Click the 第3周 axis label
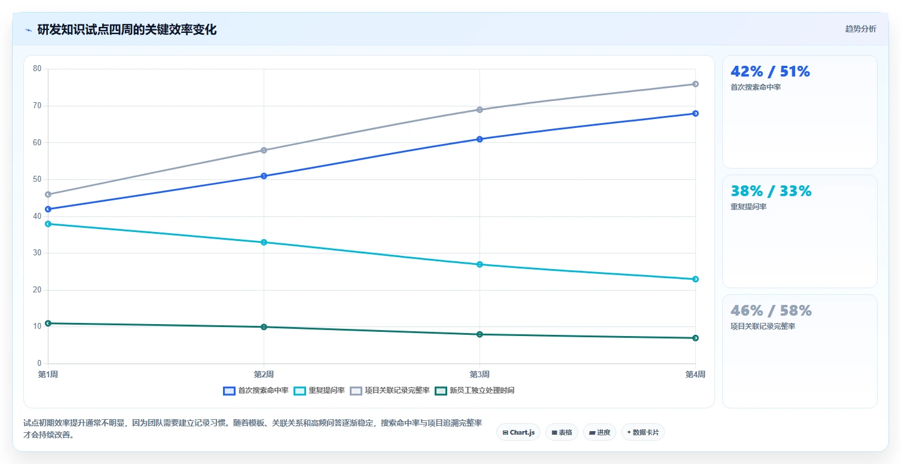Viewport: 901px width, 464px height. click(x=479, y=375)
